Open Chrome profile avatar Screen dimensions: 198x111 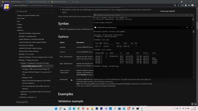[192, 6]
